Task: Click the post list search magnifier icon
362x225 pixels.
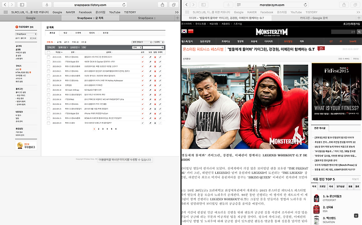Action: (162, 48)
